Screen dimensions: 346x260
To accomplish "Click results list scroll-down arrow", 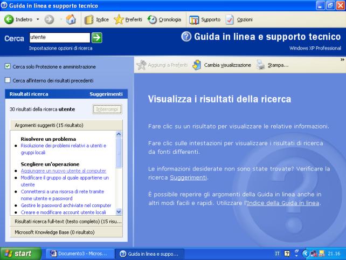I will [119, 212].
